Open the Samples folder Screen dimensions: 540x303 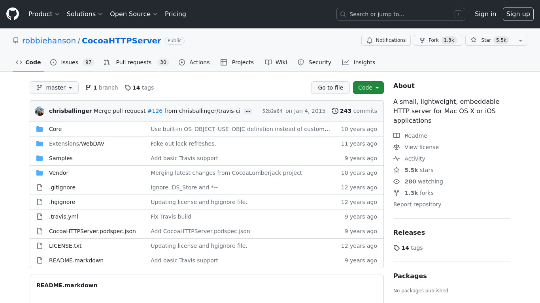[61, 158]
